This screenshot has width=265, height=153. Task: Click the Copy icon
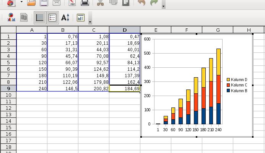tap(113, 3)
